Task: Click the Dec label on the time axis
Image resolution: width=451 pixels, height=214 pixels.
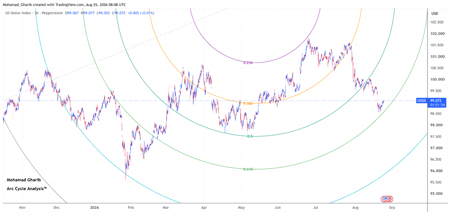Action: click(56, 207)
